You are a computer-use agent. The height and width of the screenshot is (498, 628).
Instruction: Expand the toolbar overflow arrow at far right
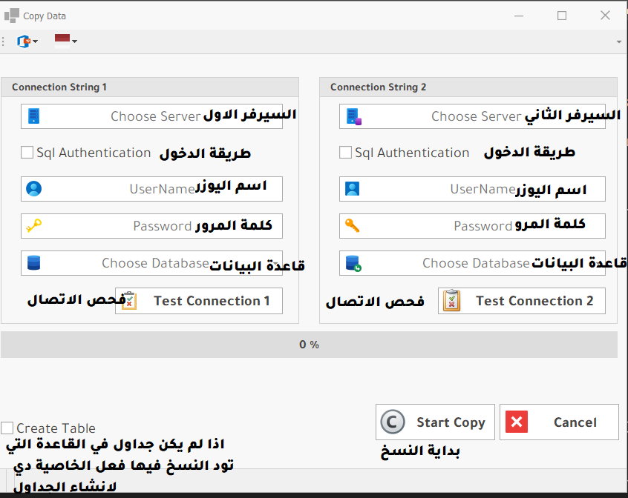(618, 41)
